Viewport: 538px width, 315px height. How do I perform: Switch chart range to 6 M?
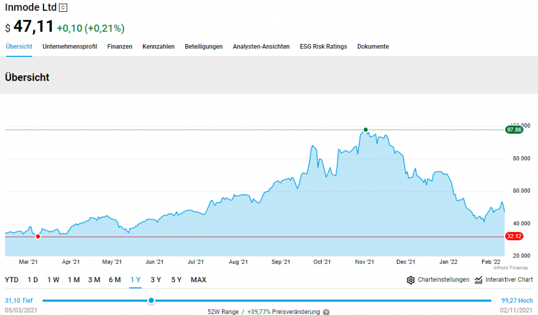click(x=115, y=280)
